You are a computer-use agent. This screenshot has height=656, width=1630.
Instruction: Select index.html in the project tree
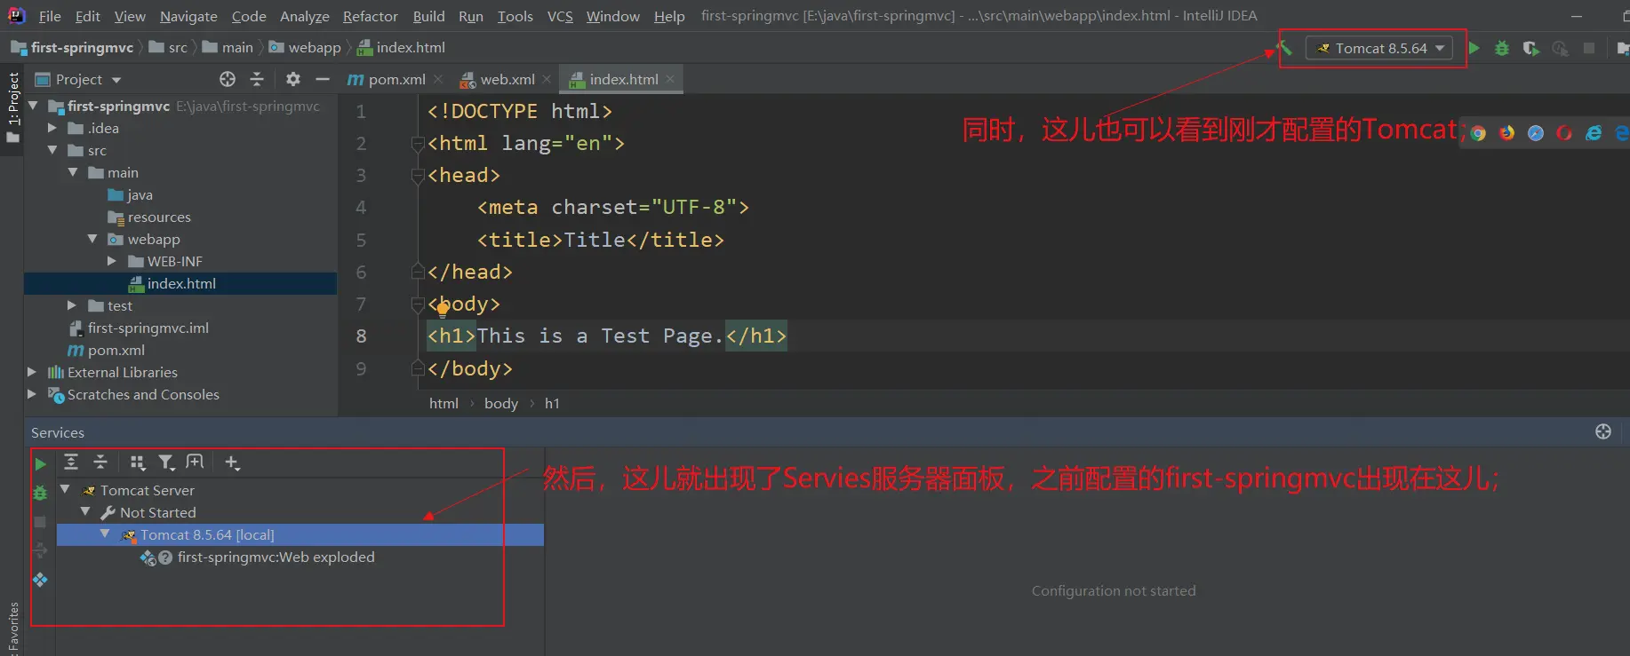coord(180,283)
